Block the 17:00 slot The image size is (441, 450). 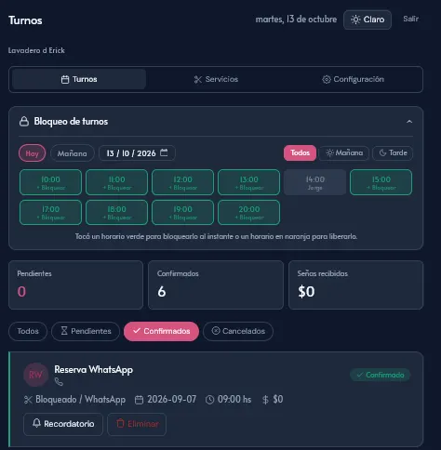tap(50, 212)
